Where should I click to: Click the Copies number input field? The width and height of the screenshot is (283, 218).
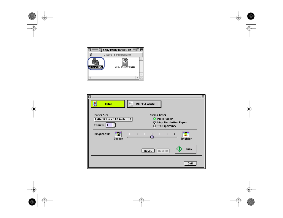pyautogui.click(x=109, y=125)
